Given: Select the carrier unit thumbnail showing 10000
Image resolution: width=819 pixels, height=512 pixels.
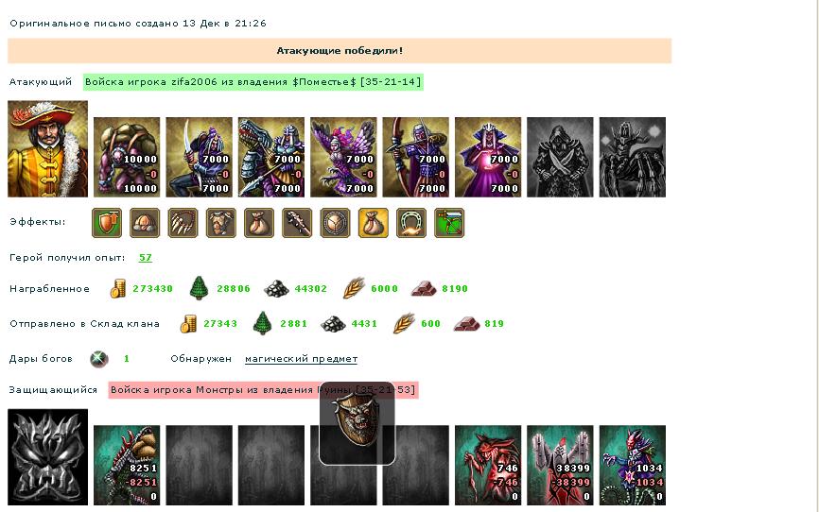Looking at the screenshot, I should click(x=127, y=157).
